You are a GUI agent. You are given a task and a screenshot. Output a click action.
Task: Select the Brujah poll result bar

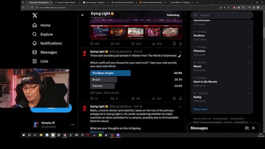[104, 79]
